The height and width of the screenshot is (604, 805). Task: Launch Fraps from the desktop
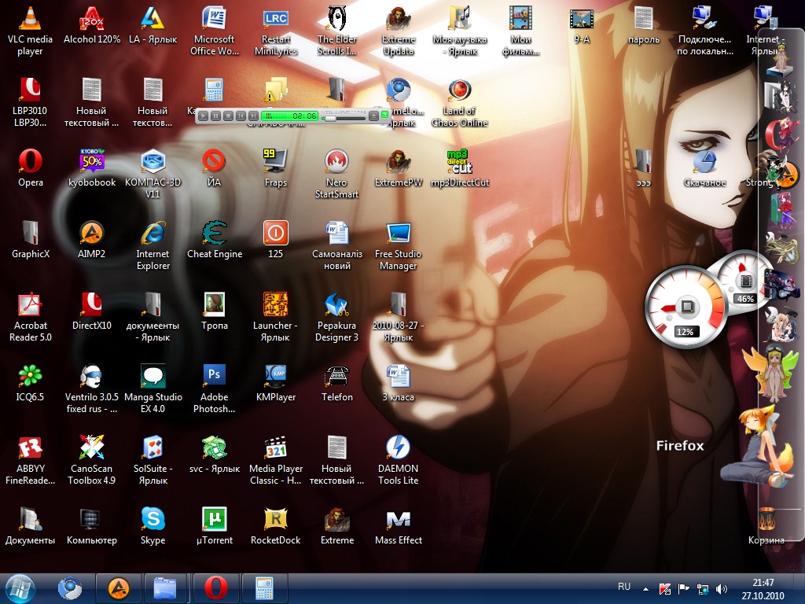click(x=275, y=161)
